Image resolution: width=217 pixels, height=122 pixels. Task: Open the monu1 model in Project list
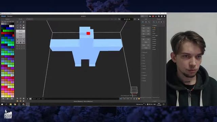coord(154,41)
